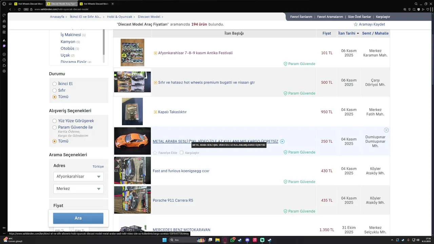Open Hobi & Oyuncak breadcrumb
434x244 pixels.
coord(119,17)
